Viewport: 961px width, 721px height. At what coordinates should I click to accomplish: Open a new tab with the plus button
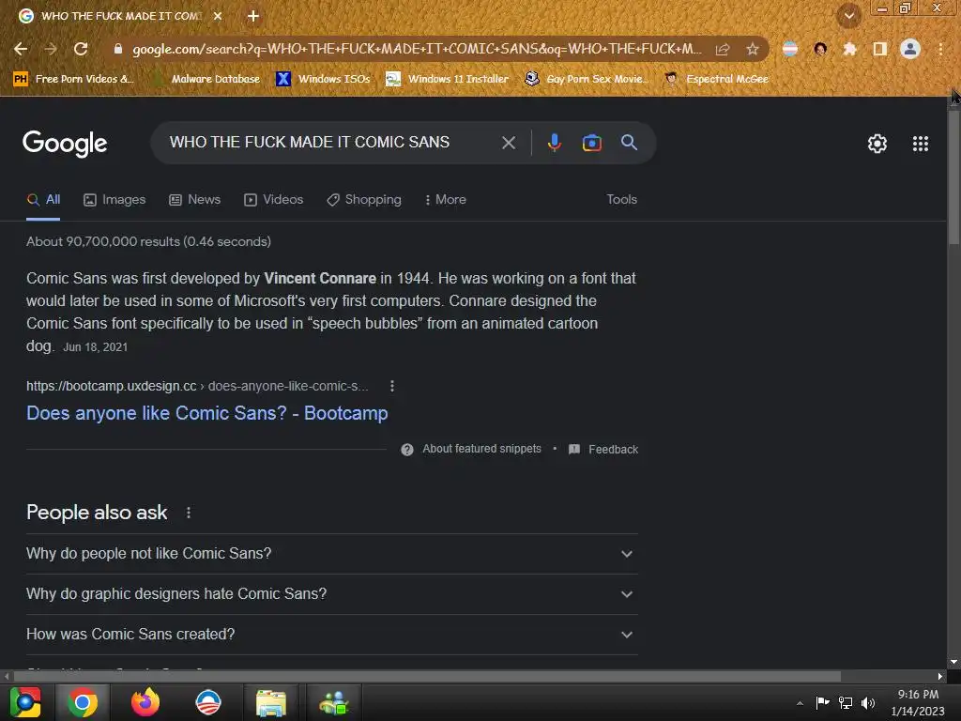[x=253, y=16]
